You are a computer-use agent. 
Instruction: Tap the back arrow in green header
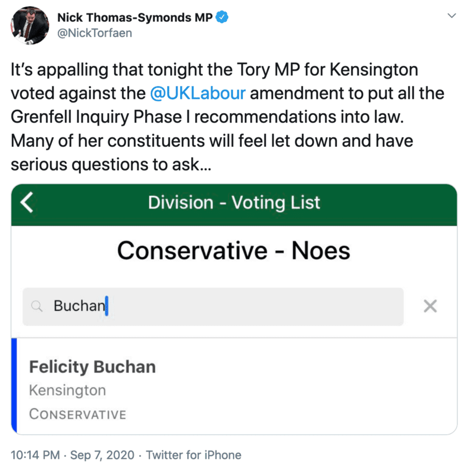tap(27, 202)
